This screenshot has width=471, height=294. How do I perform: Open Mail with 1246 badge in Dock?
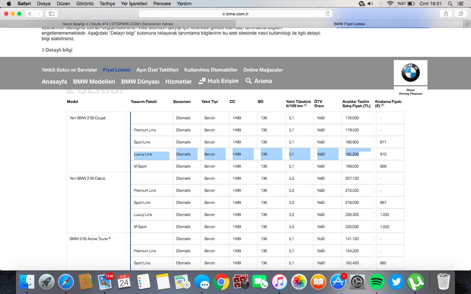coord(105,282)
